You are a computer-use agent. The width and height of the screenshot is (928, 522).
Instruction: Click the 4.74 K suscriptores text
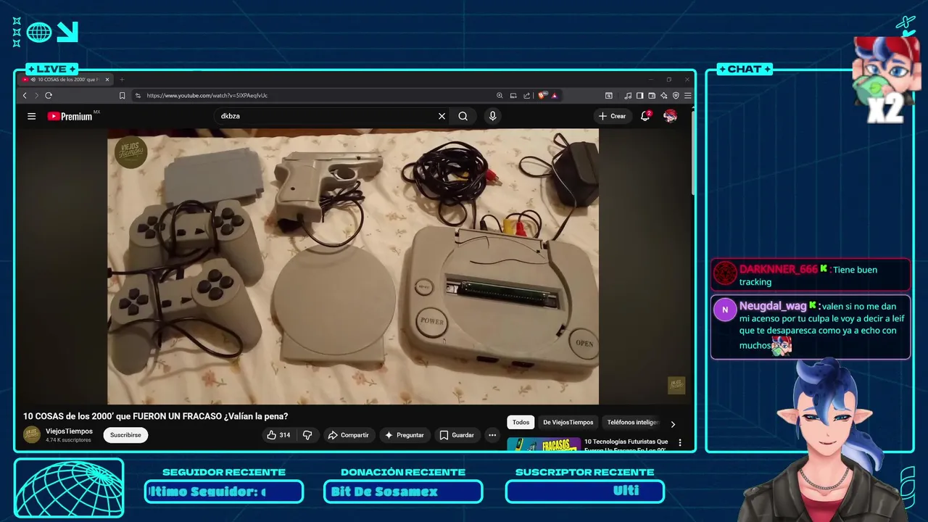68,440
